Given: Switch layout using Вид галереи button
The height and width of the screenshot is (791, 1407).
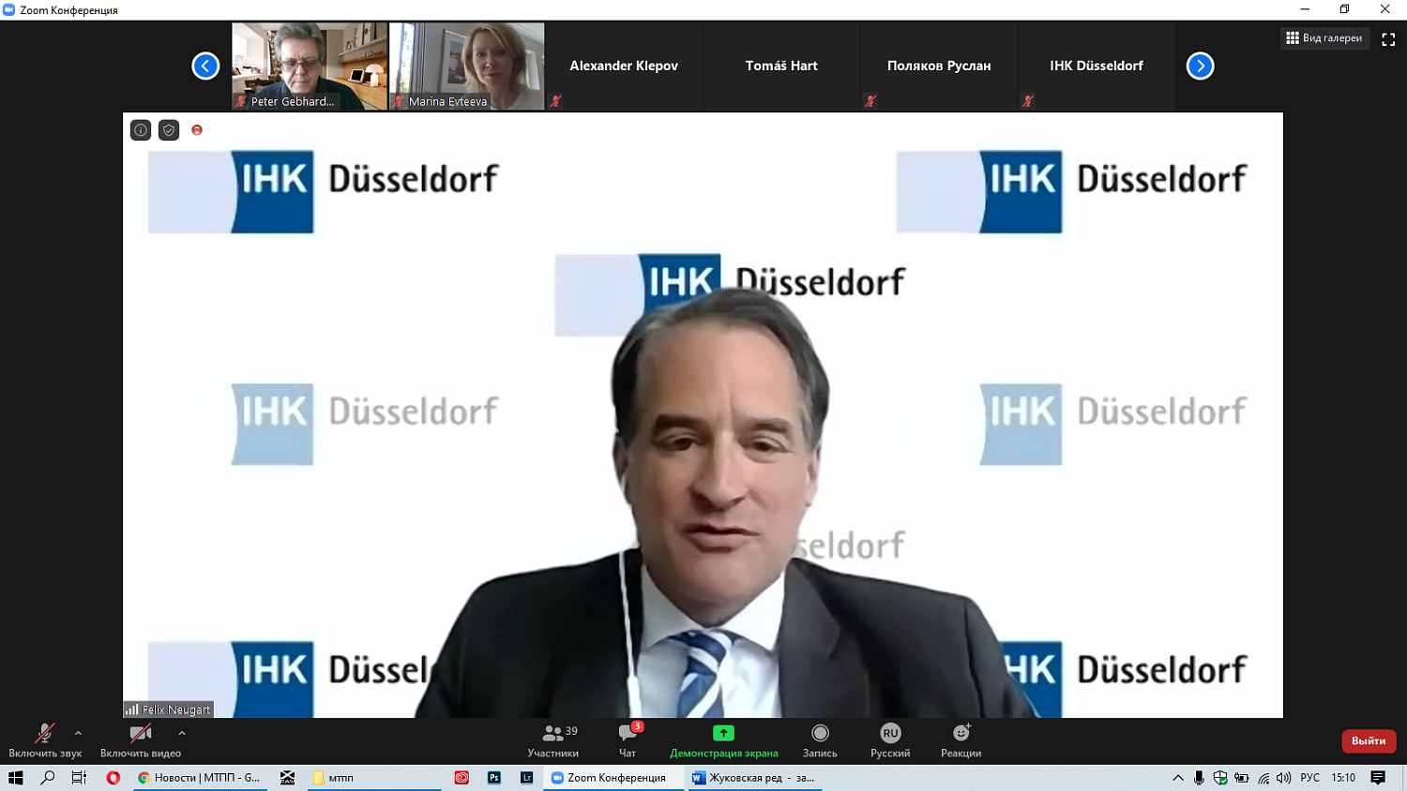Looking at the screenshot, I should click(1324, 38).
